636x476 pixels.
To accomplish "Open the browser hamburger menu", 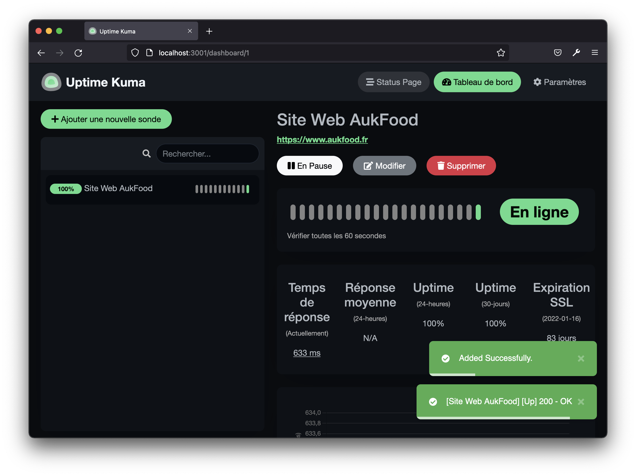I will pos(595,53).
